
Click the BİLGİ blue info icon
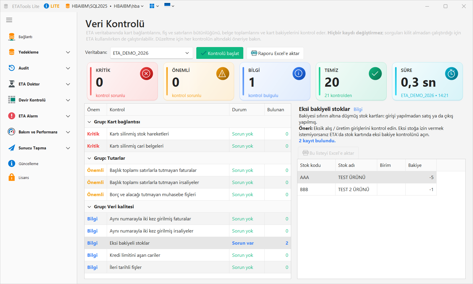(299, 74)
